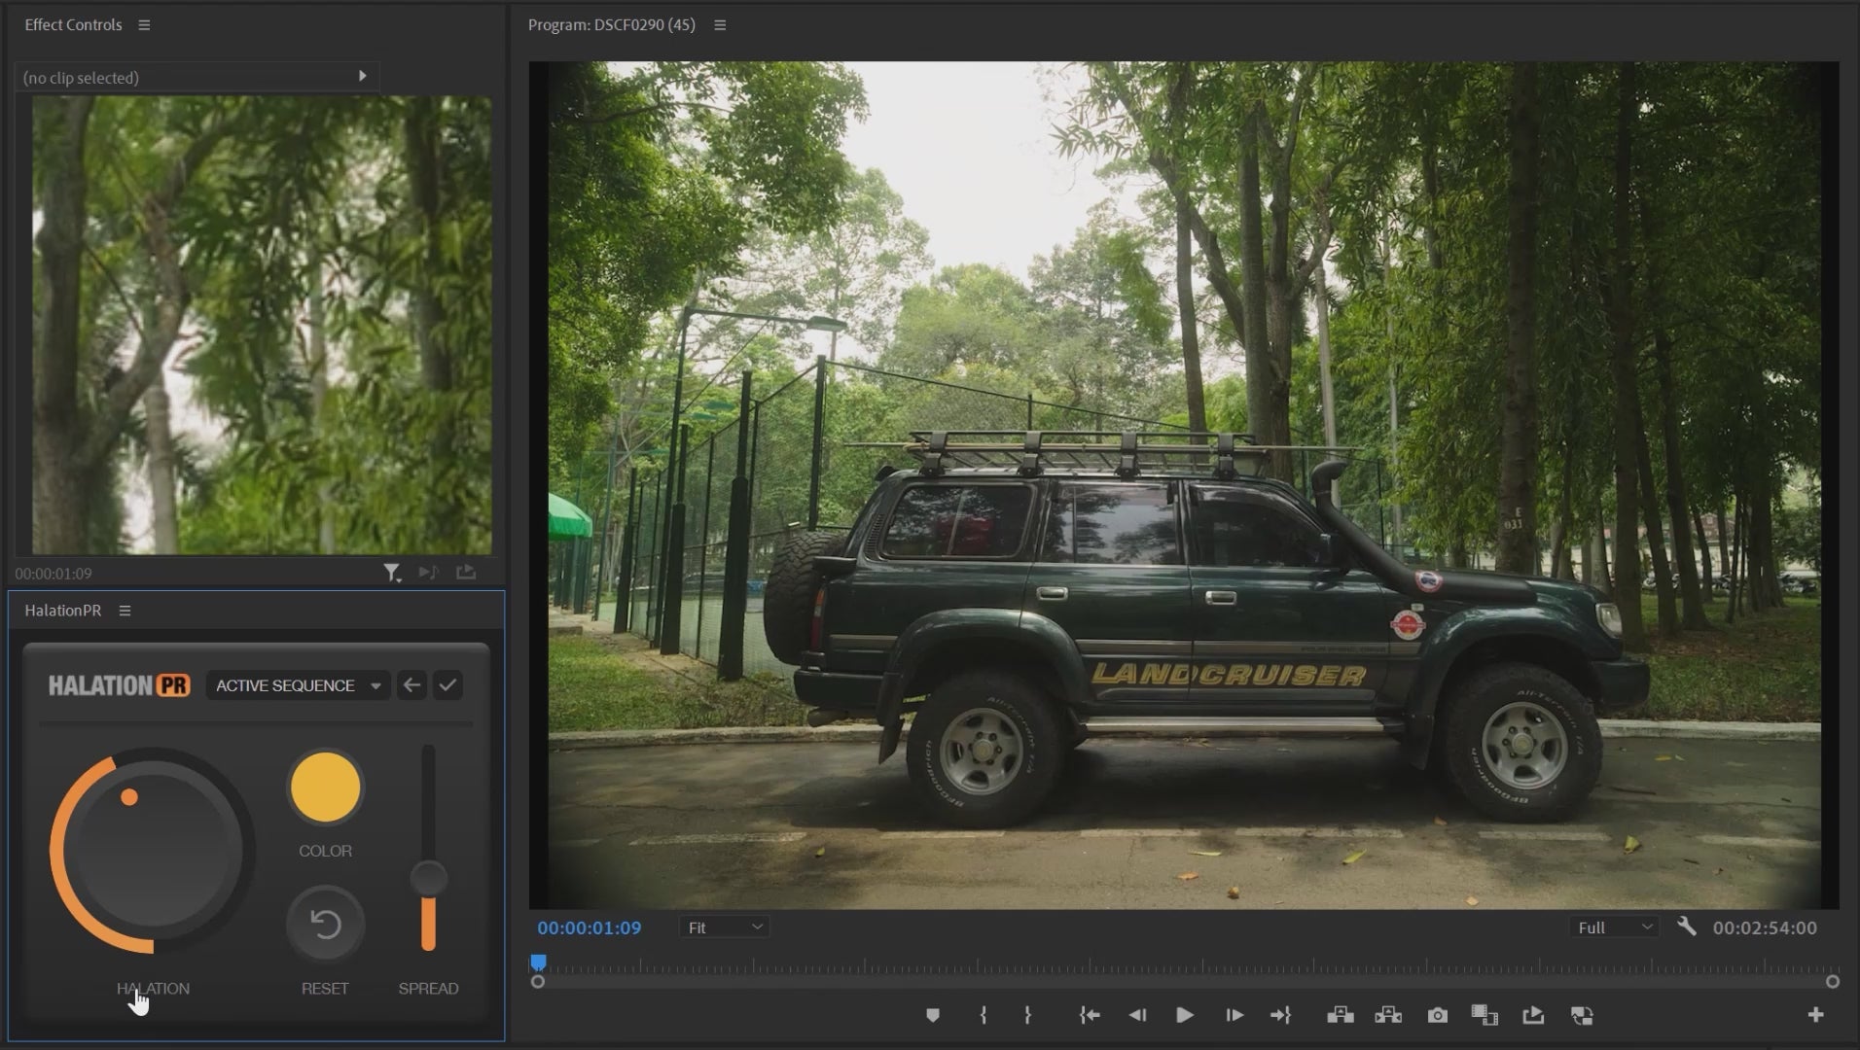Click the Mark In bracket icon

[984, 1015]
